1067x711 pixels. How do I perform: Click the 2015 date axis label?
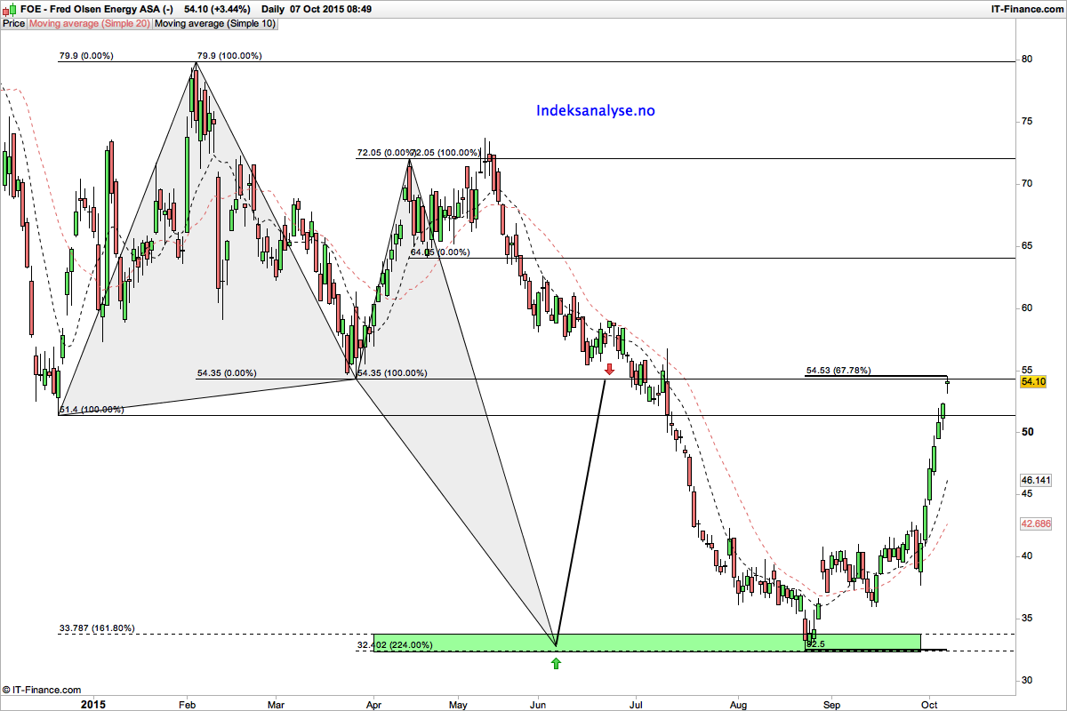point(93,705)
